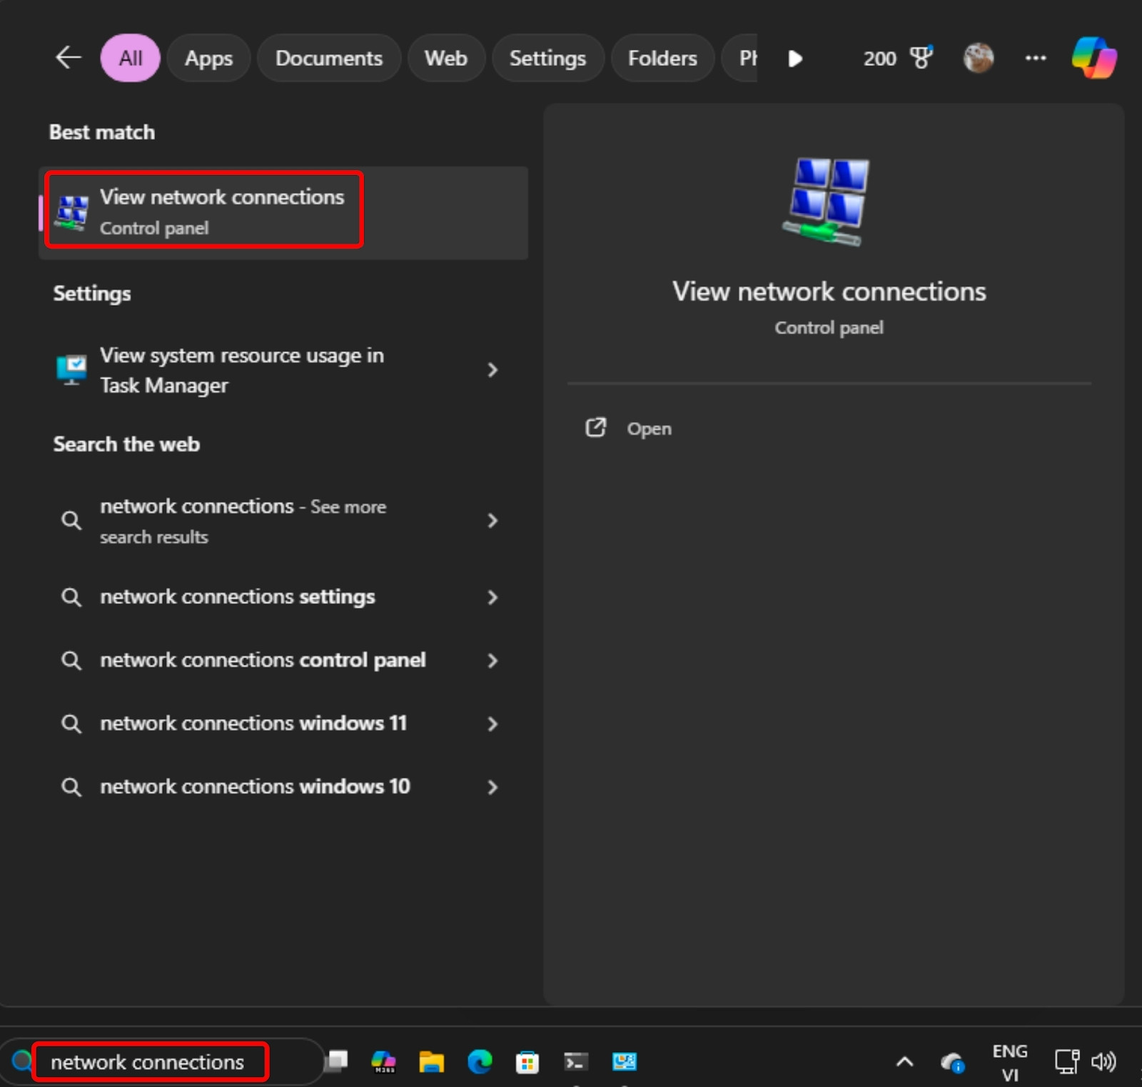Expand the network connections windows 11 suggestion
The image size is (1142, 1087).
[493, 723]
